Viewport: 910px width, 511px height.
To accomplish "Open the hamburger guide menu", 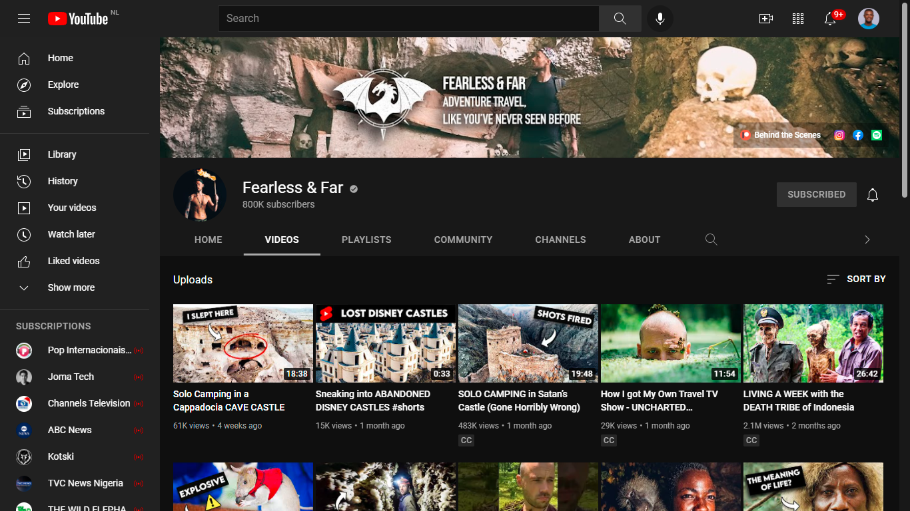I will coord(24,19).
